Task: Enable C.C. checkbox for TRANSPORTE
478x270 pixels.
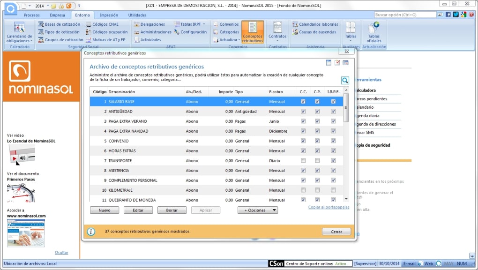Action: coord(303,160)
